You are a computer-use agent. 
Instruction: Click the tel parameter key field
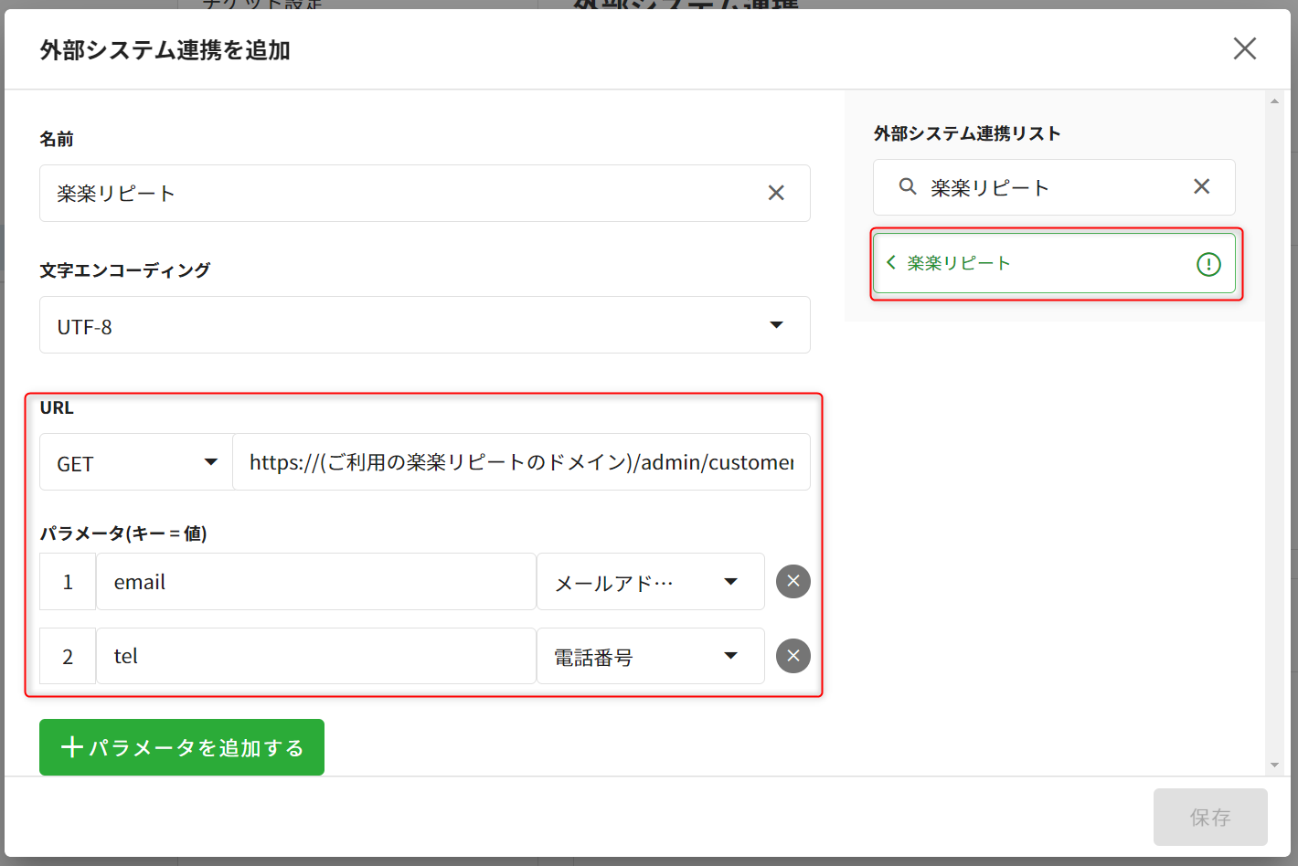pyautogui.click(x=315, y=657)
